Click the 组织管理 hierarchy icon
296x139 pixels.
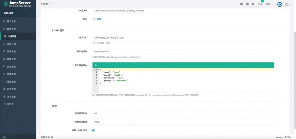pos(4,89)
